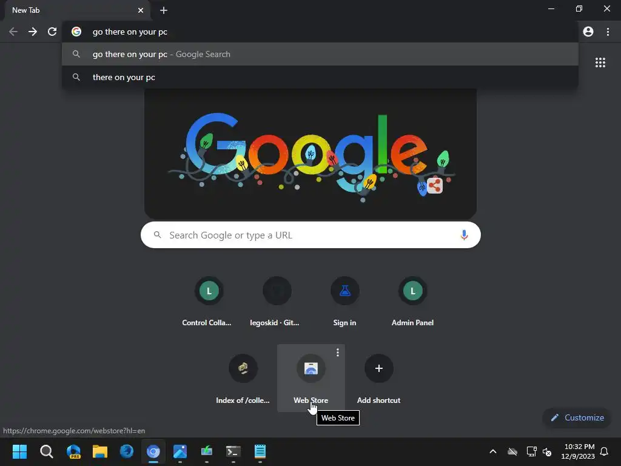
Task: Open the blue globe browser taskbar icon
Action: [127, 451]
